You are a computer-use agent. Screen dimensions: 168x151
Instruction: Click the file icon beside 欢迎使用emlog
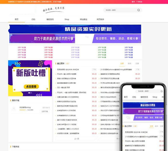coord(13,109)
